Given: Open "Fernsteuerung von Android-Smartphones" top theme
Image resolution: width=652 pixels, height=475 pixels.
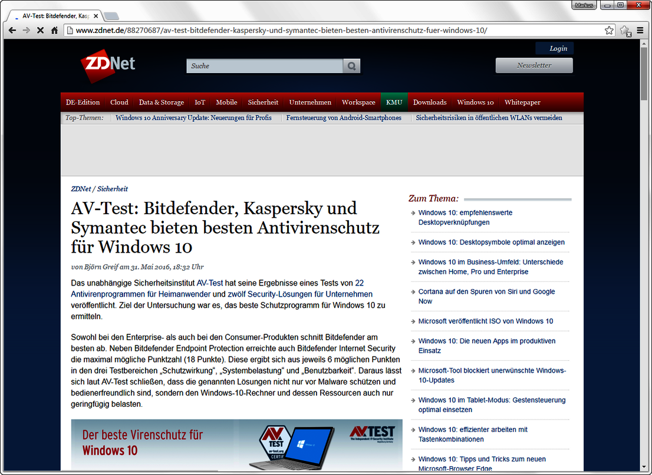Looking at the screenshot, I should point(344,118).
